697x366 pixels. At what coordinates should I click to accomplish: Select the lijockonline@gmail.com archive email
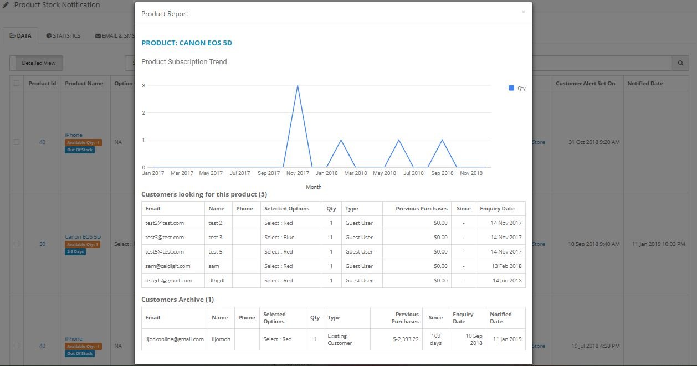(175, 339)
